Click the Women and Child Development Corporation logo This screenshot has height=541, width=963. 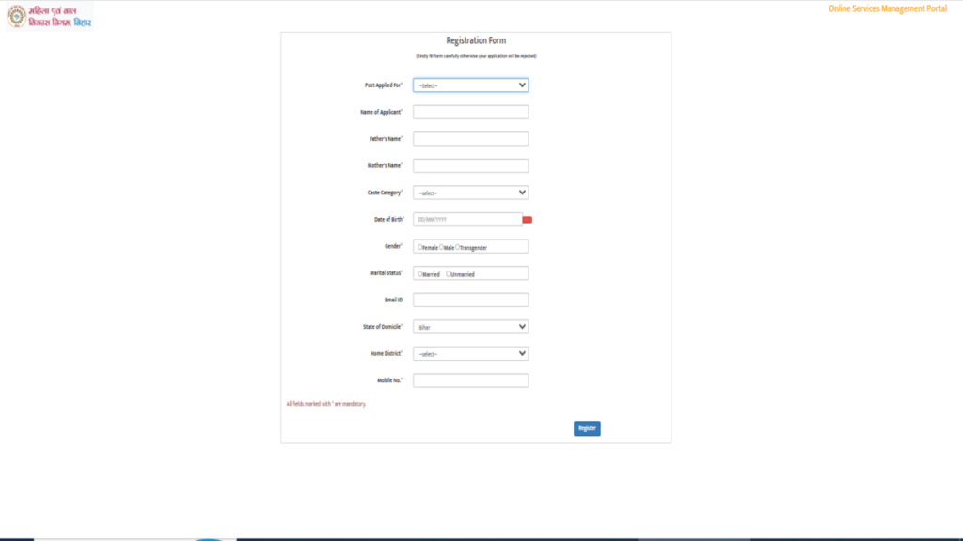[x=50, y=17]
